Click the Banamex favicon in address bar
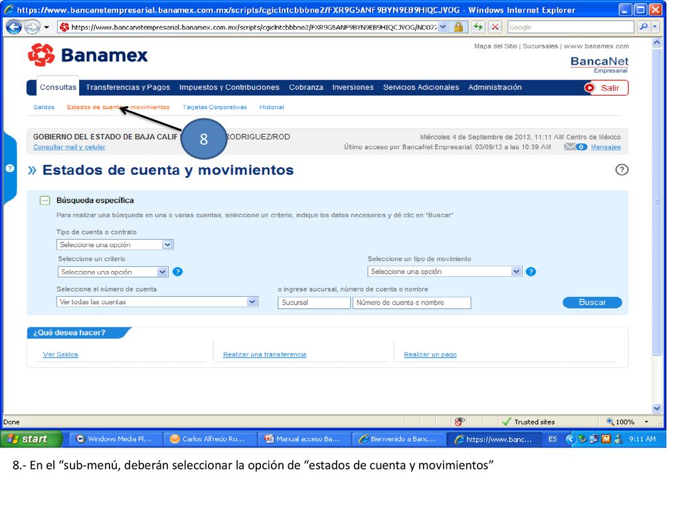This screenshot has height=510, width=680. point(64,27)
